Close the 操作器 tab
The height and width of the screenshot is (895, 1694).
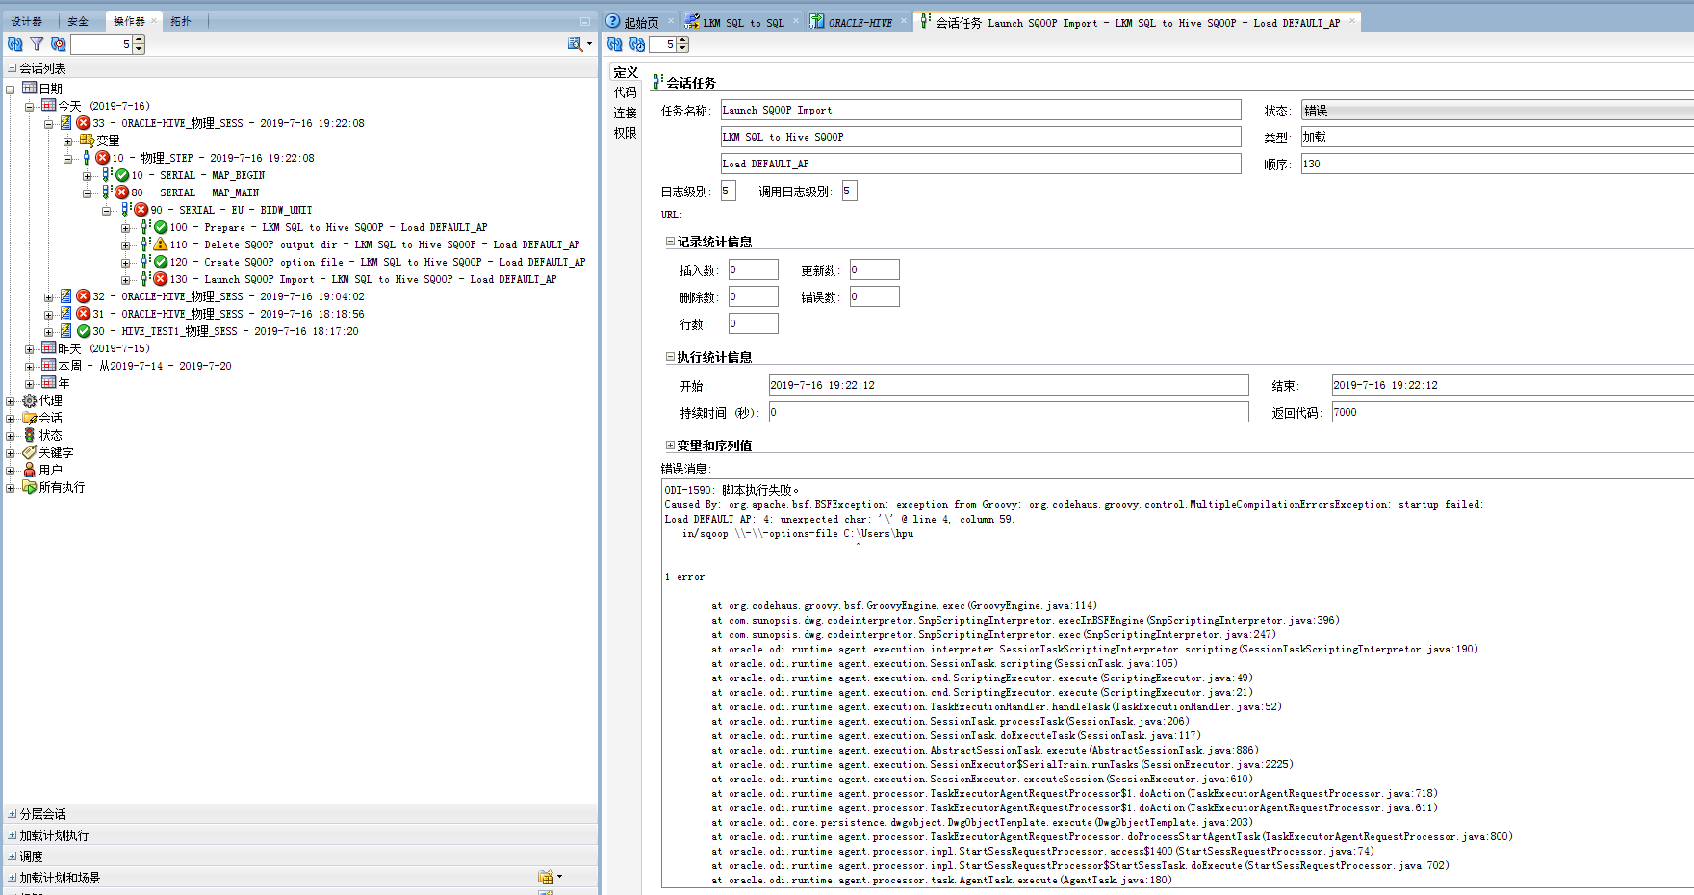154,21
